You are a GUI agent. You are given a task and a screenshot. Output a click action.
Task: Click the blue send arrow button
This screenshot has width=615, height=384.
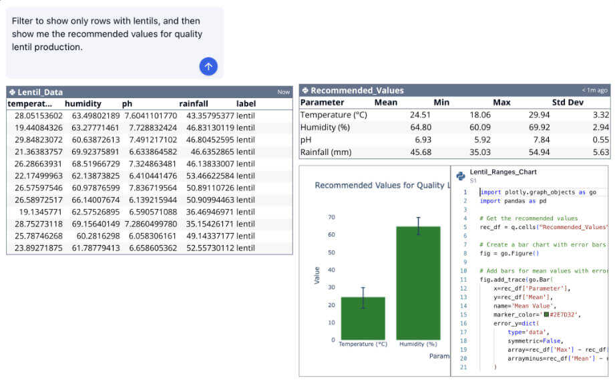tap(208, 66)
